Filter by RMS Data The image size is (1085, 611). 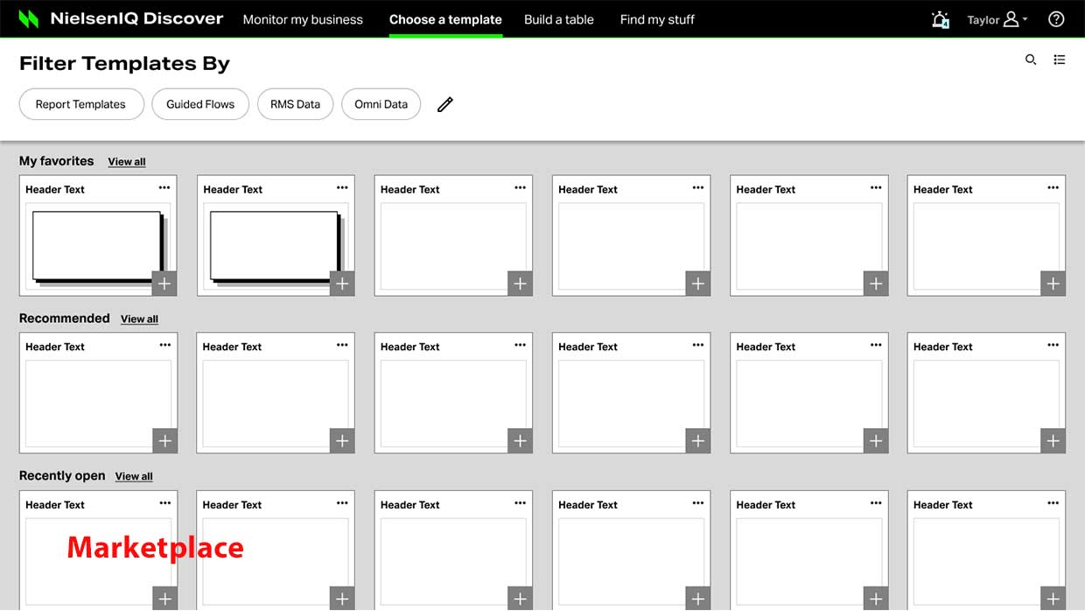tap(295, 104)
